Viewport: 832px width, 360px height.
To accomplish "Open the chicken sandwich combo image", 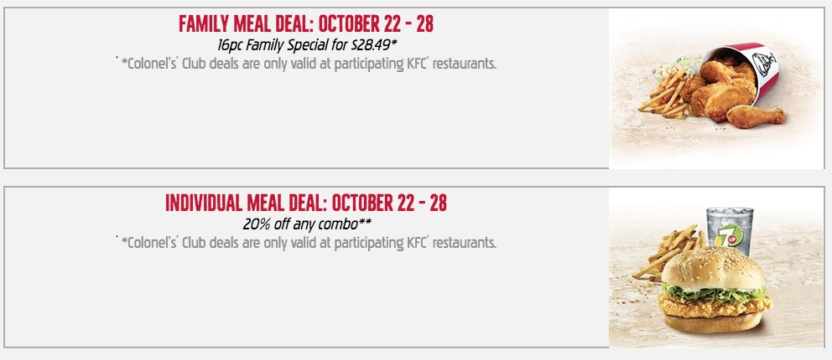I will click(716, 267).
